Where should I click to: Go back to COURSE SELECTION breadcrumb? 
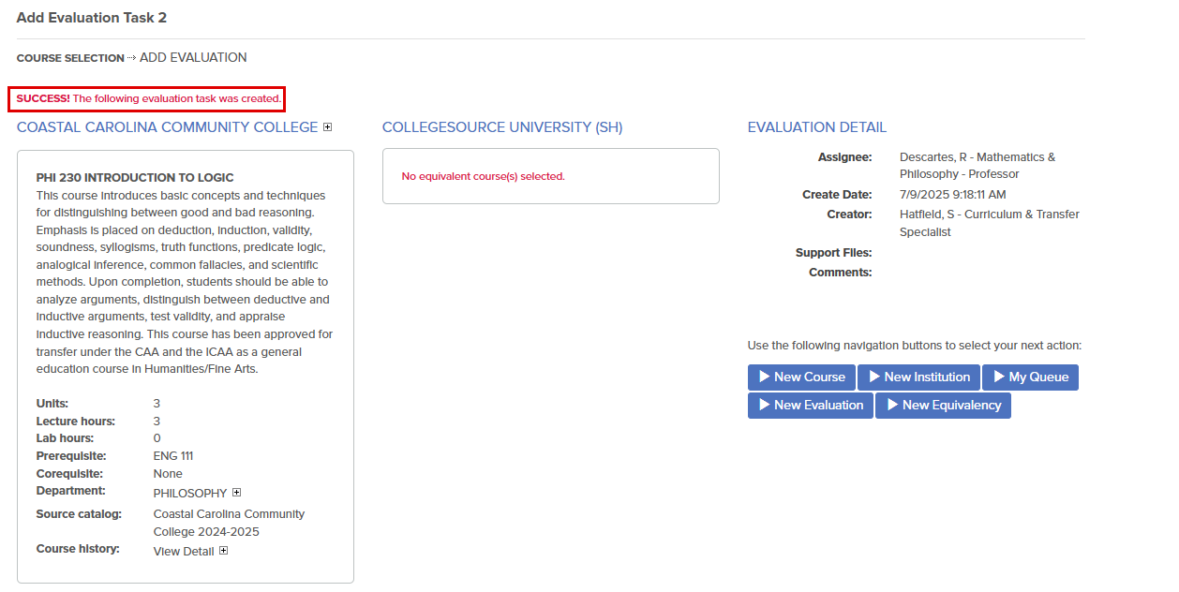pos(70,58)
